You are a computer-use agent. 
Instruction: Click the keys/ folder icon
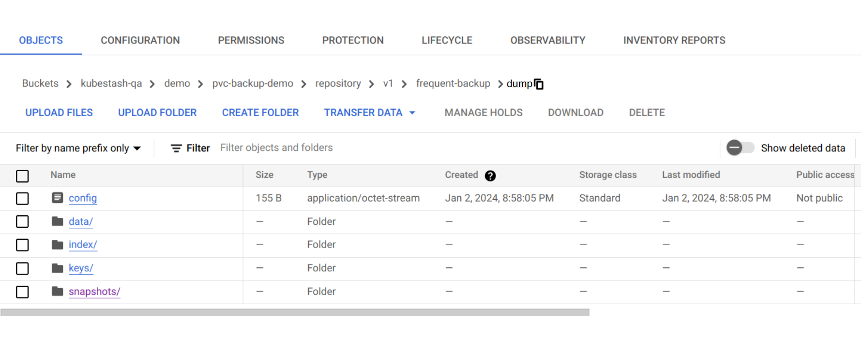(x=58, y=268)
